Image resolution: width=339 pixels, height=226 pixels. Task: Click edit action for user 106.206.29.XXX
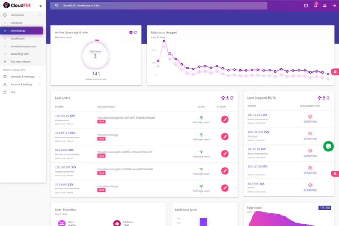point(225,120)
